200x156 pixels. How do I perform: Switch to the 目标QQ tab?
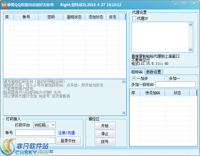coord(137,72)
